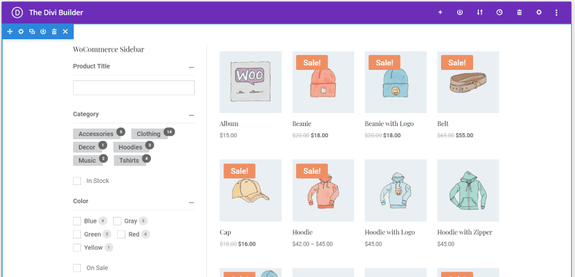The width and height of the screenshot is (575, 277).
Task: Click the Product Title search field
Action: point(134,88)
